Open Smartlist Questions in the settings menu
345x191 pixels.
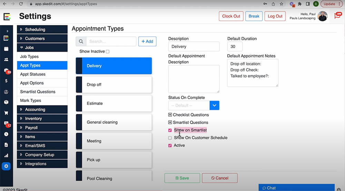tap(38, 92)
